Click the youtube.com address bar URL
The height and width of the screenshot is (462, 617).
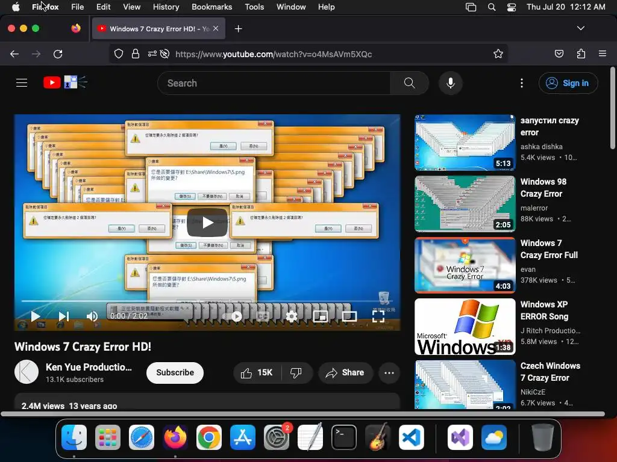(x=274, y=54)
